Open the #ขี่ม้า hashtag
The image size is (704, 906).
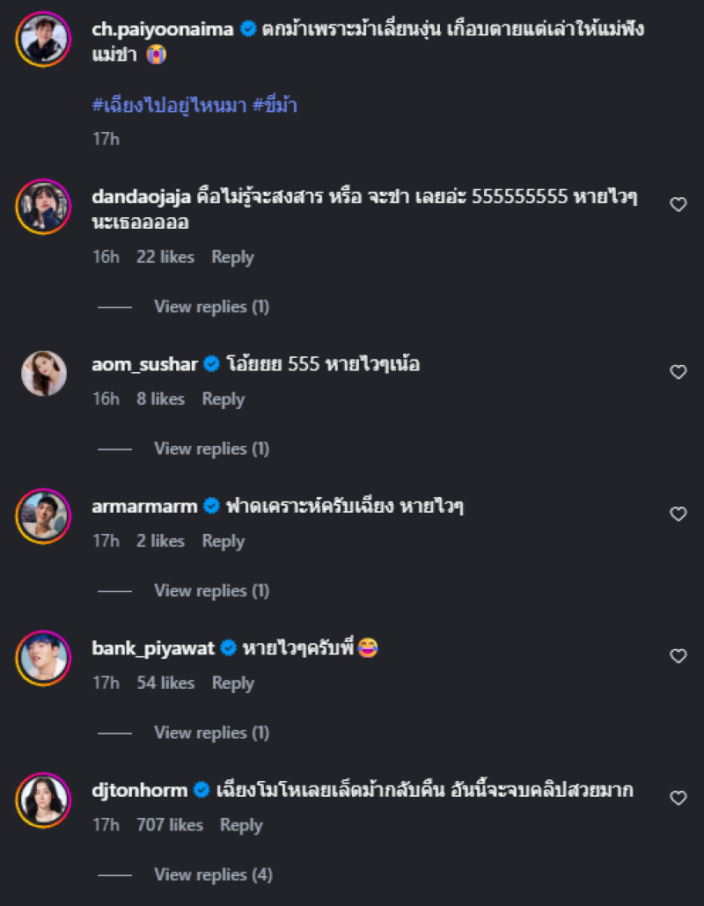[x=275, y=104]
